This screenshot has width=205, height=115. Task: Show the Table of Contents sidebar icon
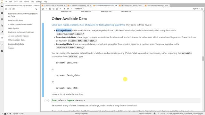(x=2, y=38)
